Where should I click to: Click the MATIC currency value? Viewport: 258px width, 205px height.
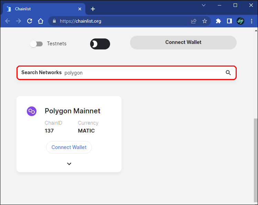pos(86,131)
